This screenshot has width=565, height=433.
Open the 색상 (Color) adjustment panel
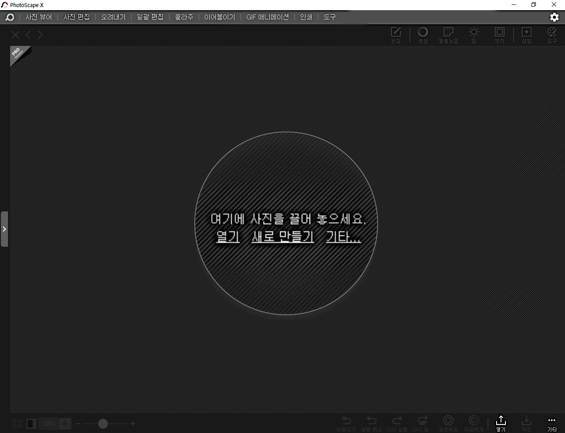[x=423, y=35]
